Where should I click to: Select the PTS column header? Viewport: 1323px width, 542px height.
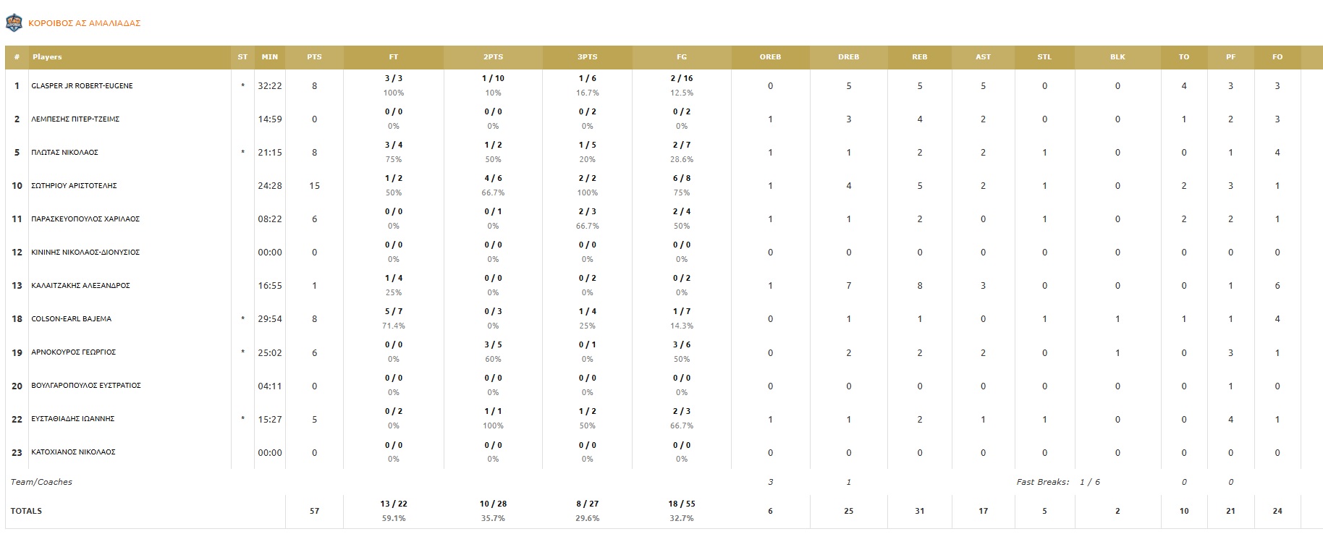tap(314, 57)
